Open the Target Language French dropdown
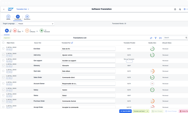The image size is (188, 113). pos(36,24)
